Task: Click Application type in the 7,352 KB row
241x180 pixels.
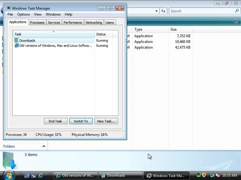Action: (x=144, y=36)
